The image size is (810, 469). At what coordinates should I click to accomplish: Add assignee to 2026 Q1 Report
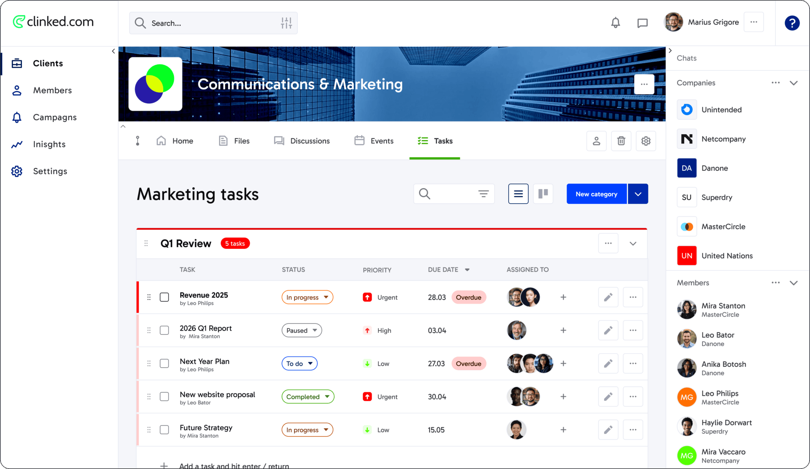click(563, 330)
